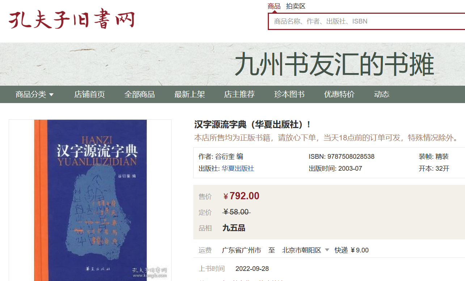Open 最新上架 menu item
465x281 pixels.
(x=189, y=94)
